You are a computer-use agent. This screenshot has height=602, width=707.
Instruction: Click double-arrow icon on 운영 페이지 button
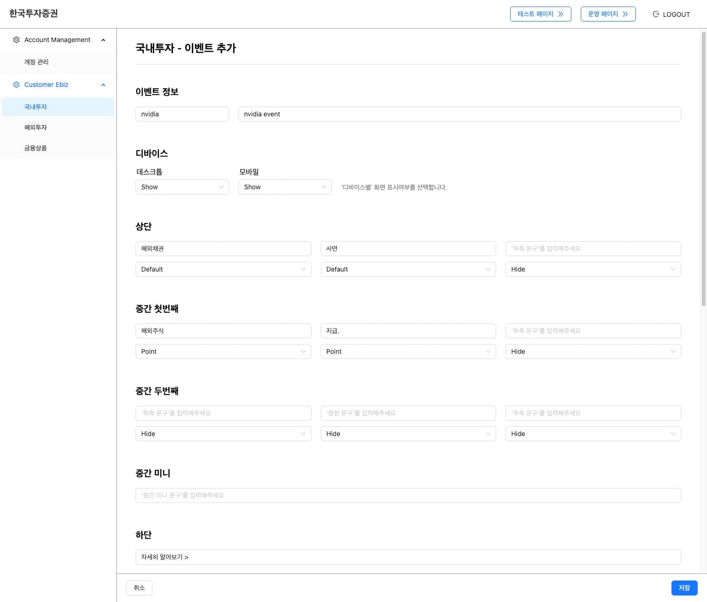coord(625,14)
